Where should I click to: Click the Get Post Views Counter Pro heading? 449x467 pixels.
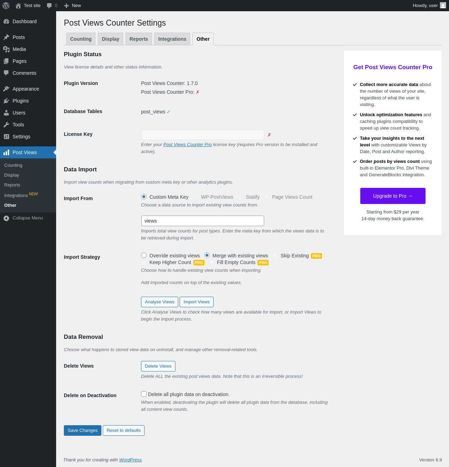(x=393, y=67)
